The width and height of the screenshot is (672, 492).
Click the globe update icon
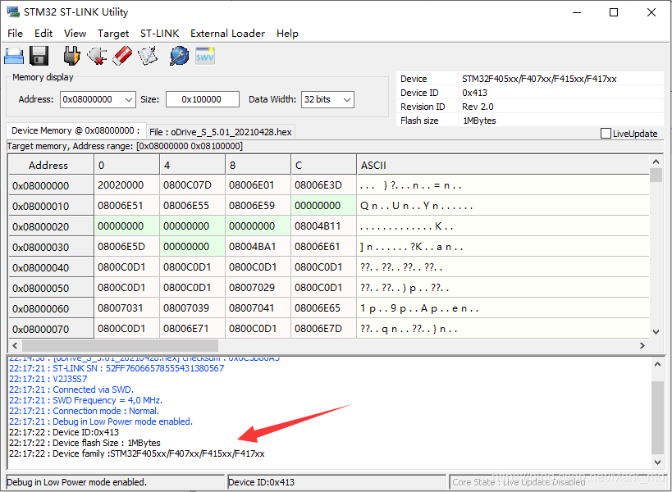[x=179, y=56]
